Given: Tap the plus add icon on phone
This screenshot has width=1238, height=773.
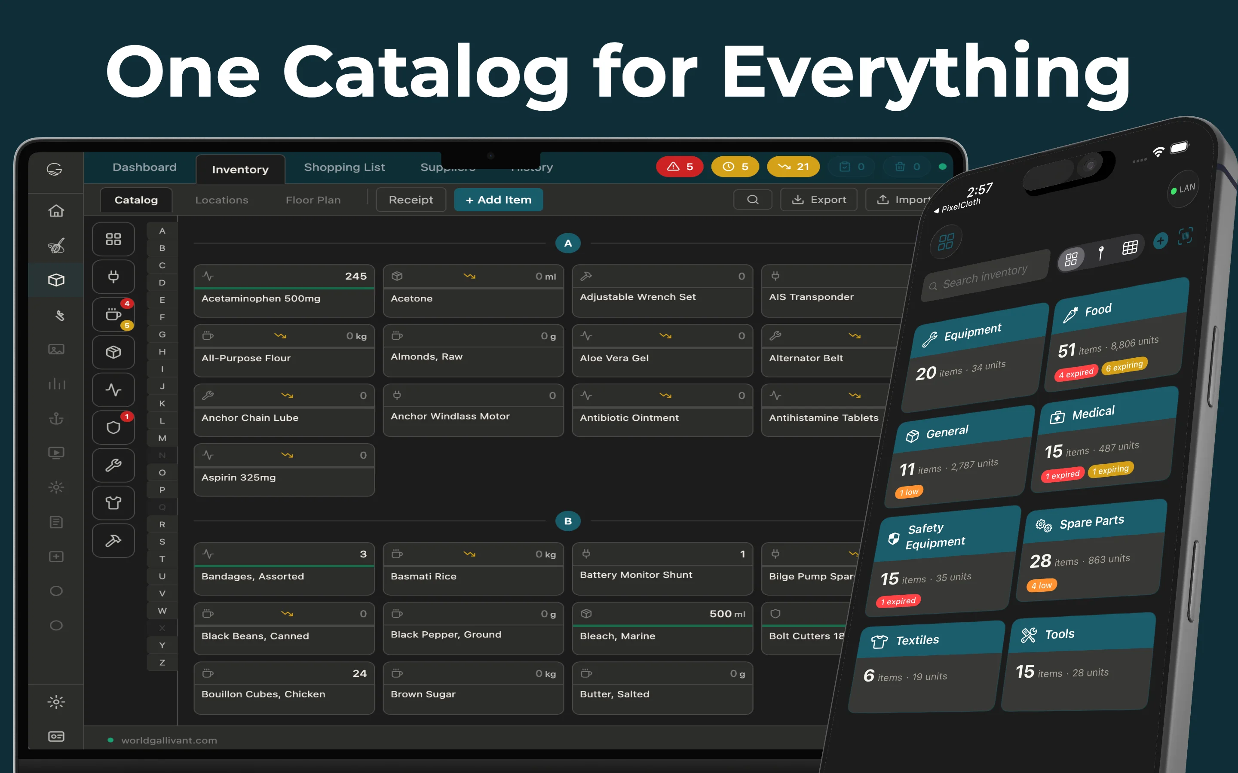Looking at the screenshot, I should point(1160,240).
